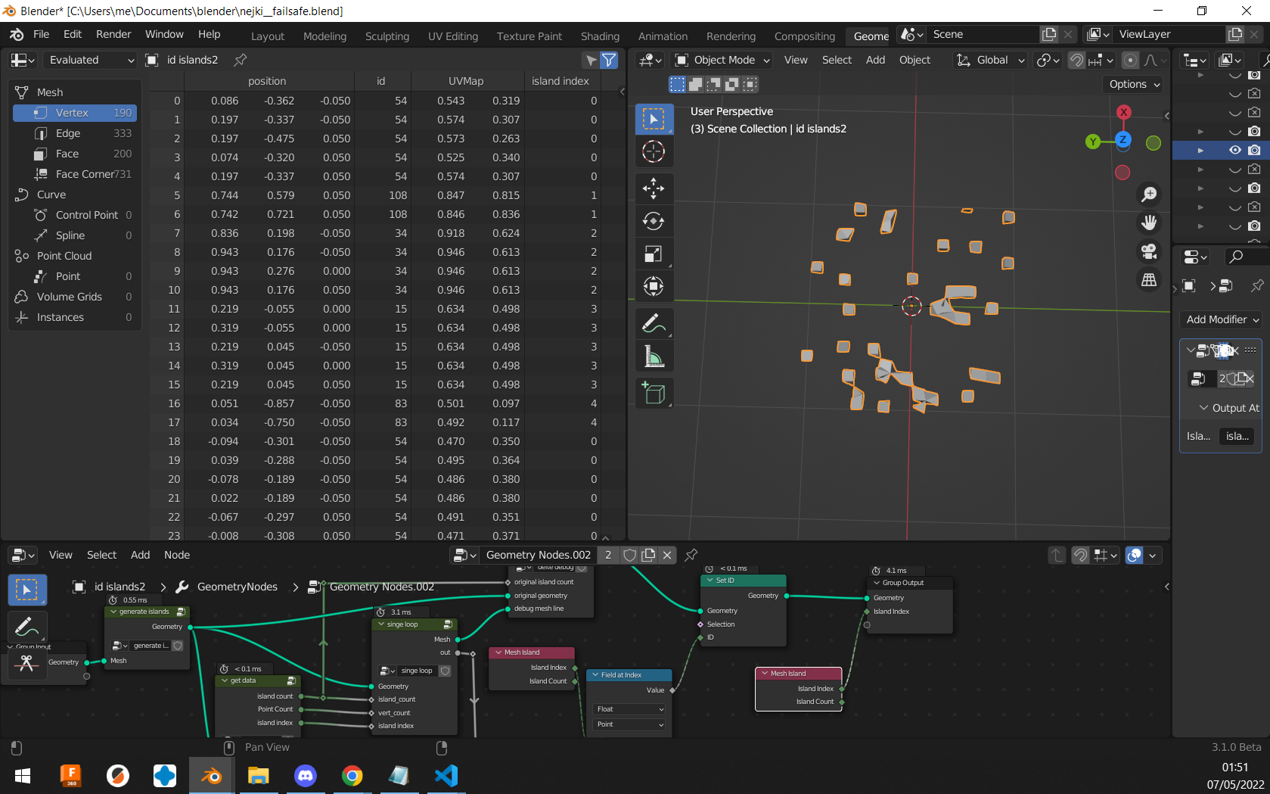This screenshot has width=1270, height=794.
Task: Duplicate node group with new copy icon
Action: 648,555
